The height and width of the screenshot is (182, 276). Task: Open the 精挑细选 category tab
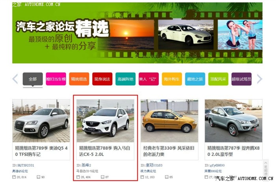pyautogui.click(x=79, y=79)
